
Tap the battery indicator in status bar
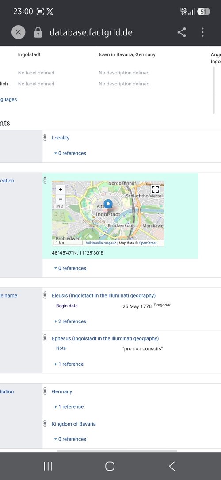[204, 12]
